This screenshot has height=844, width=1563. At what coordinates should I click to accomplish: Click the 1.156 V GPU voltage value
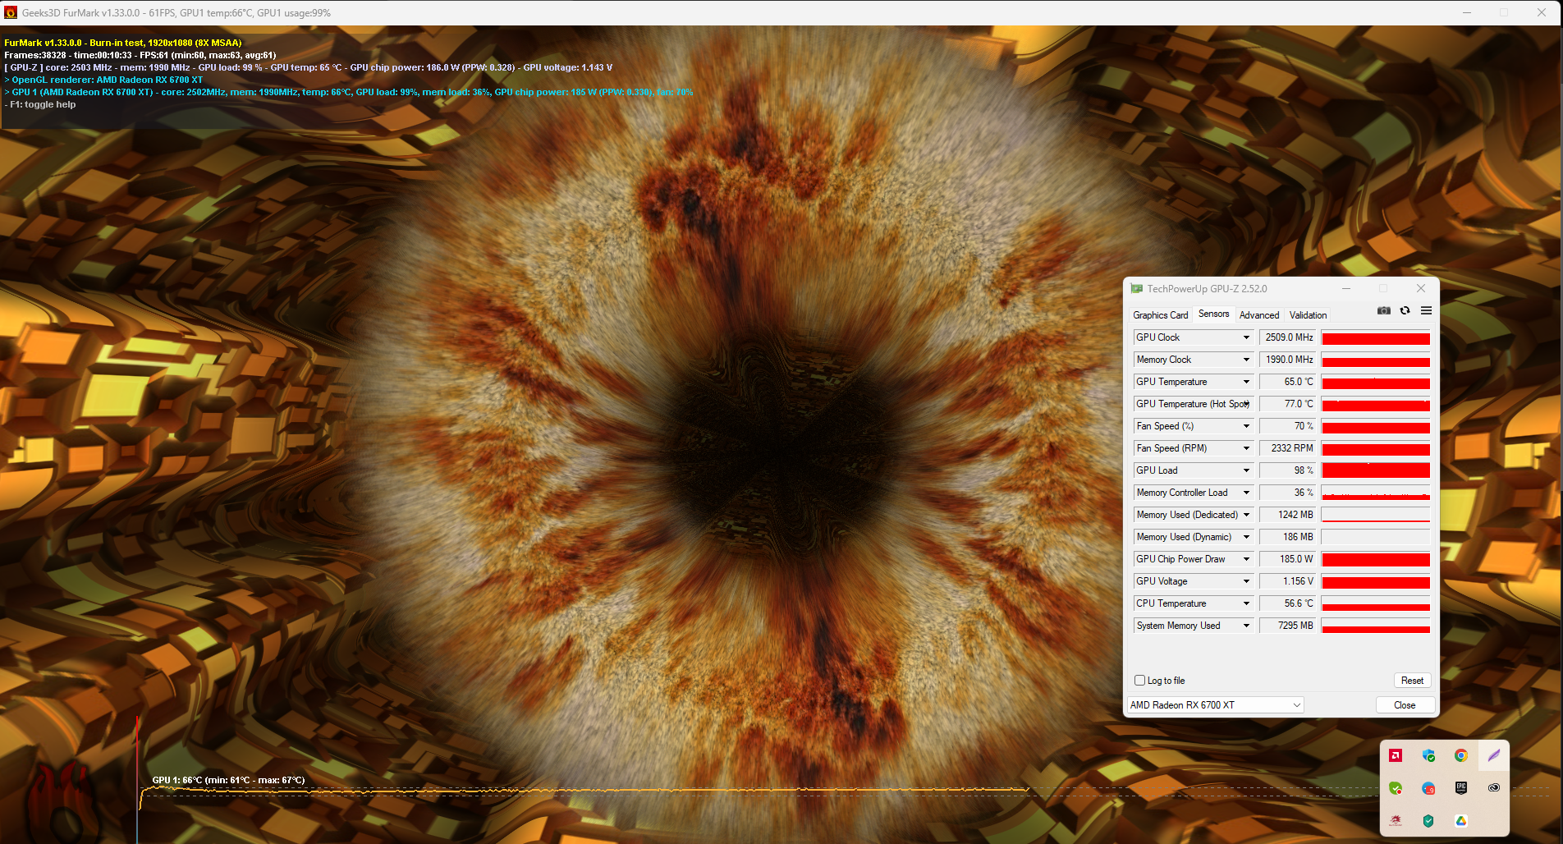(x=1288, y=581)
